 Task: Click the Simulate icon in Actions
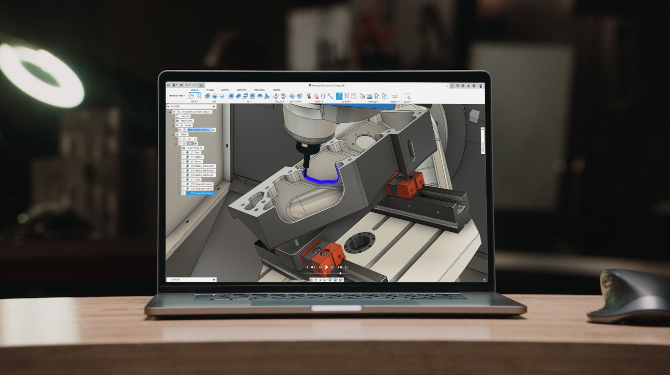(x=339, y=96)
